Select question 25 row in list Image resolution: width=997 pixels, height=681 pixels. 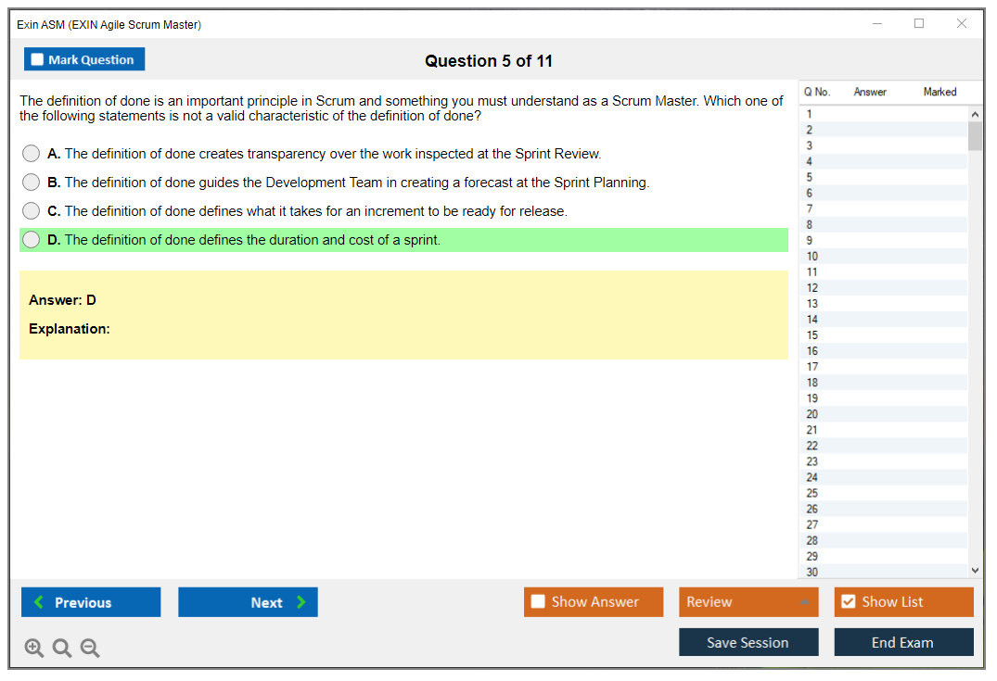[x=812, y=493]
